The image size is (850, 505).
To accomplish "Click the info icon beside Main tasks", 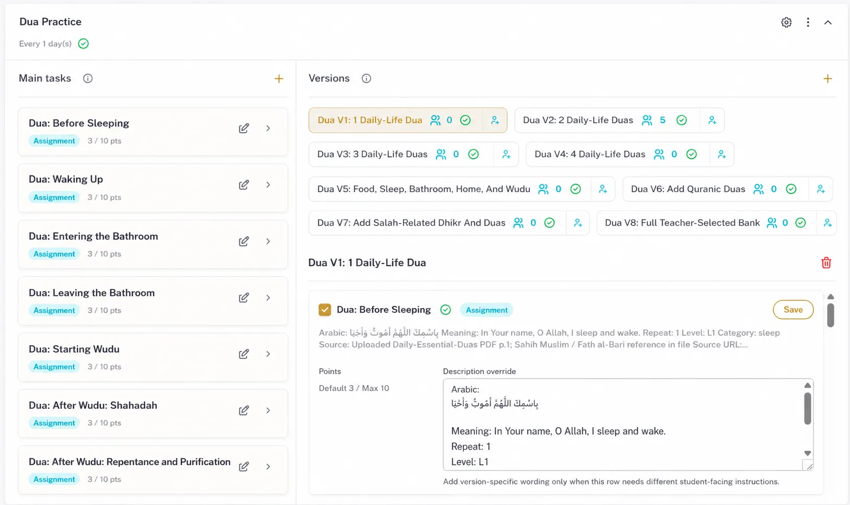I will coord(88,78).
